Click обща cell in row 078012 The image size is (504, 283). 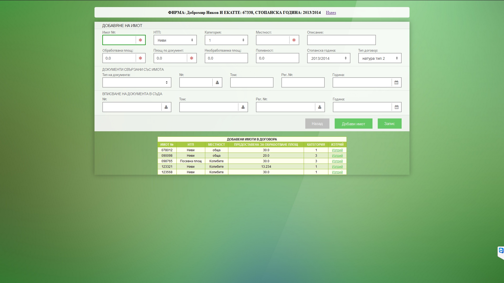coord(217,150)
